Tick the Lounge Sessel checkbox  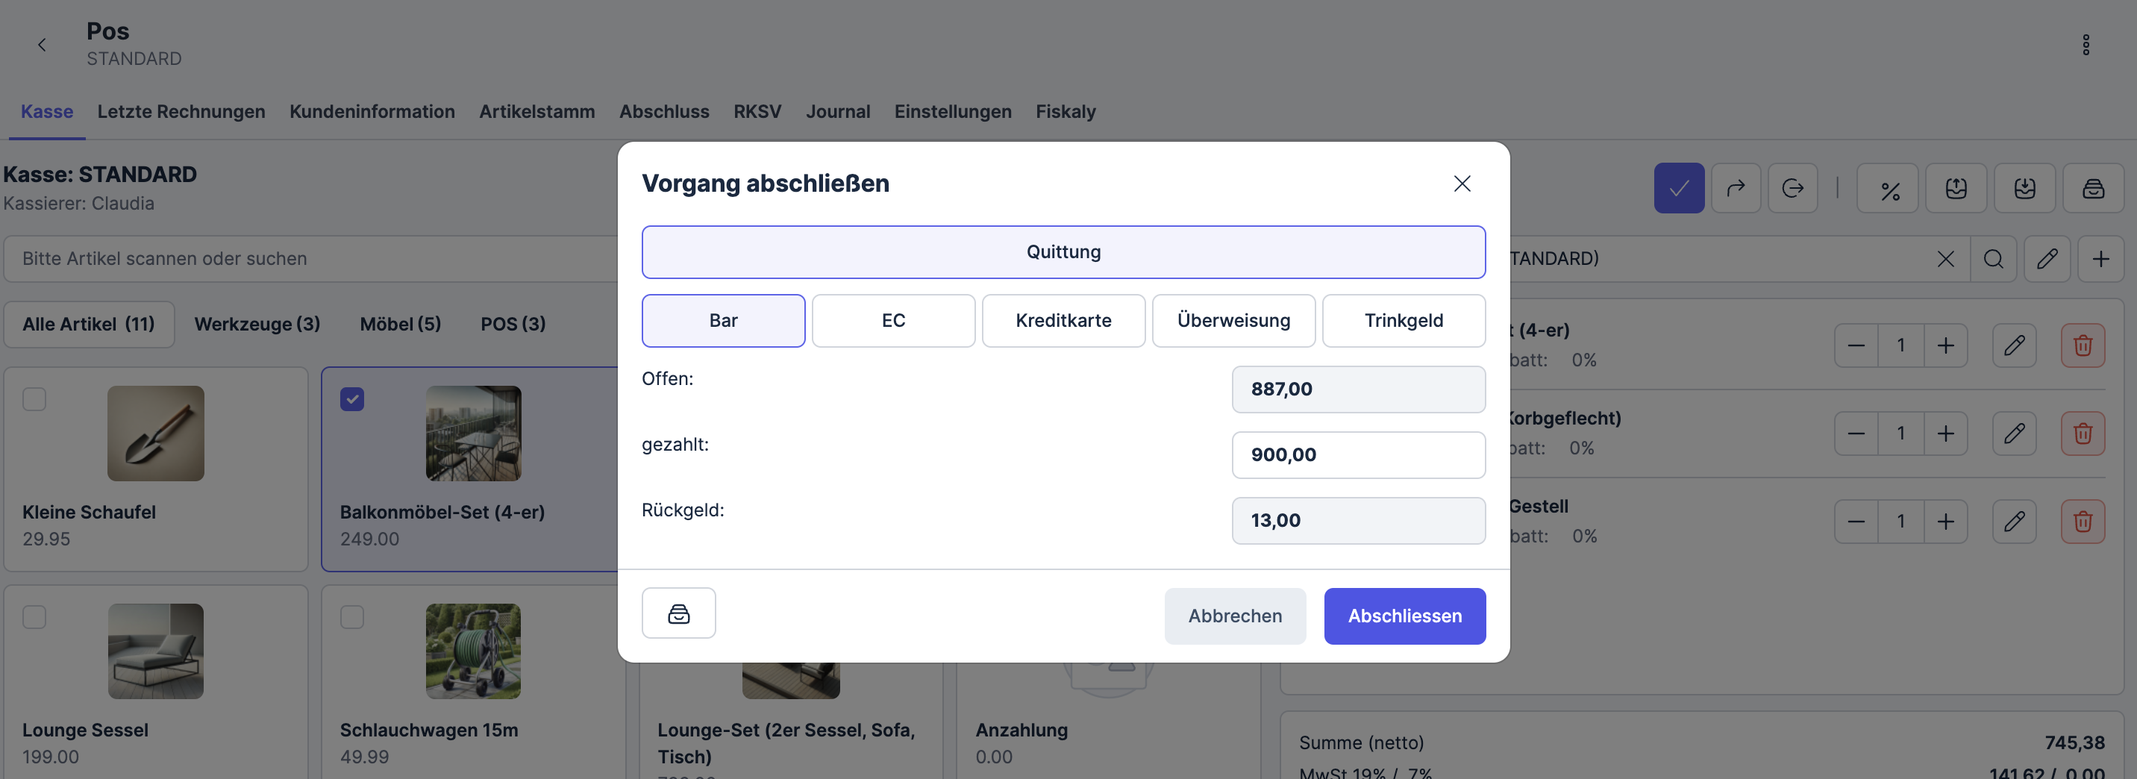(x=35, y=617)
